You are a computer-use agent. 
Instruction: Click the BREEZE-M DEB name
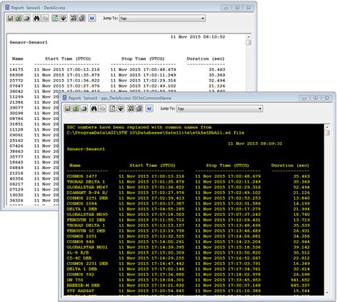click(83, 285)
